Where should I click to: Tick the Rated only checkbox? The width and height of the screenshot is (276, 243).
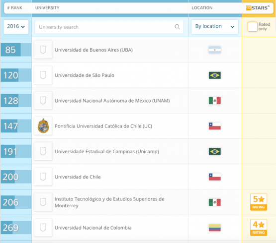click(253, 27)
